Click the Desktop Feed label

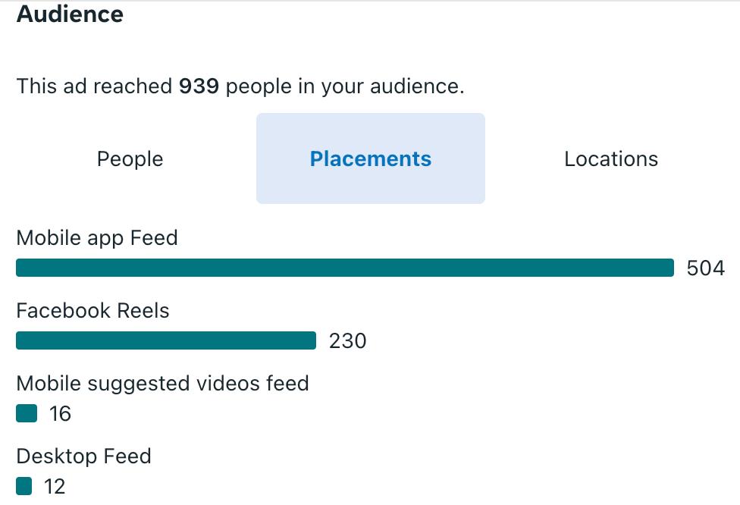(x=83, y=456)
